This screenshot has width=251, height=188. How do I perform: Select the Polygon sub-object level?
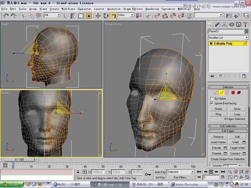click(x=233, y=92)
